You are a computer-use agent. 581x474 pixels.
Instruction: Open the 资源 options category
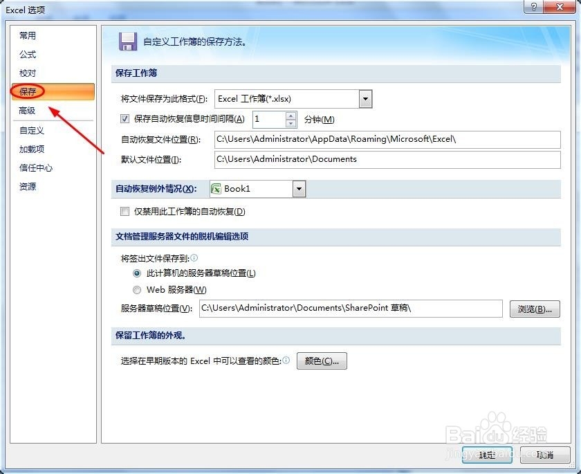click(x=28, y=186)
